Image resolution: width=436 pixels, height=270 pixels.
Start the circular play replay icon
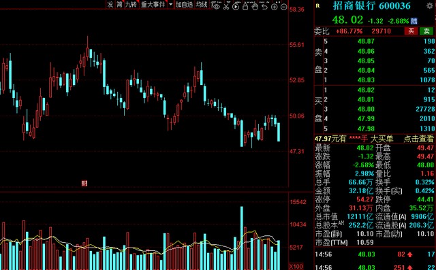tap(236, 6)
